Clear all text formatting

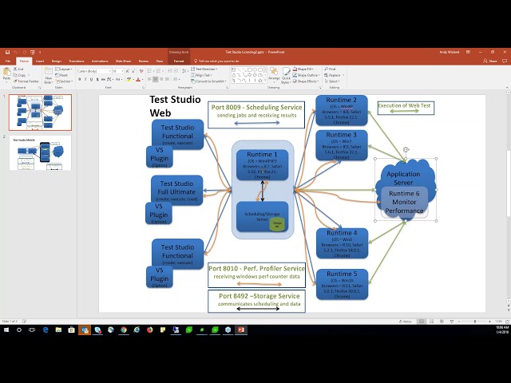[141, 71]
